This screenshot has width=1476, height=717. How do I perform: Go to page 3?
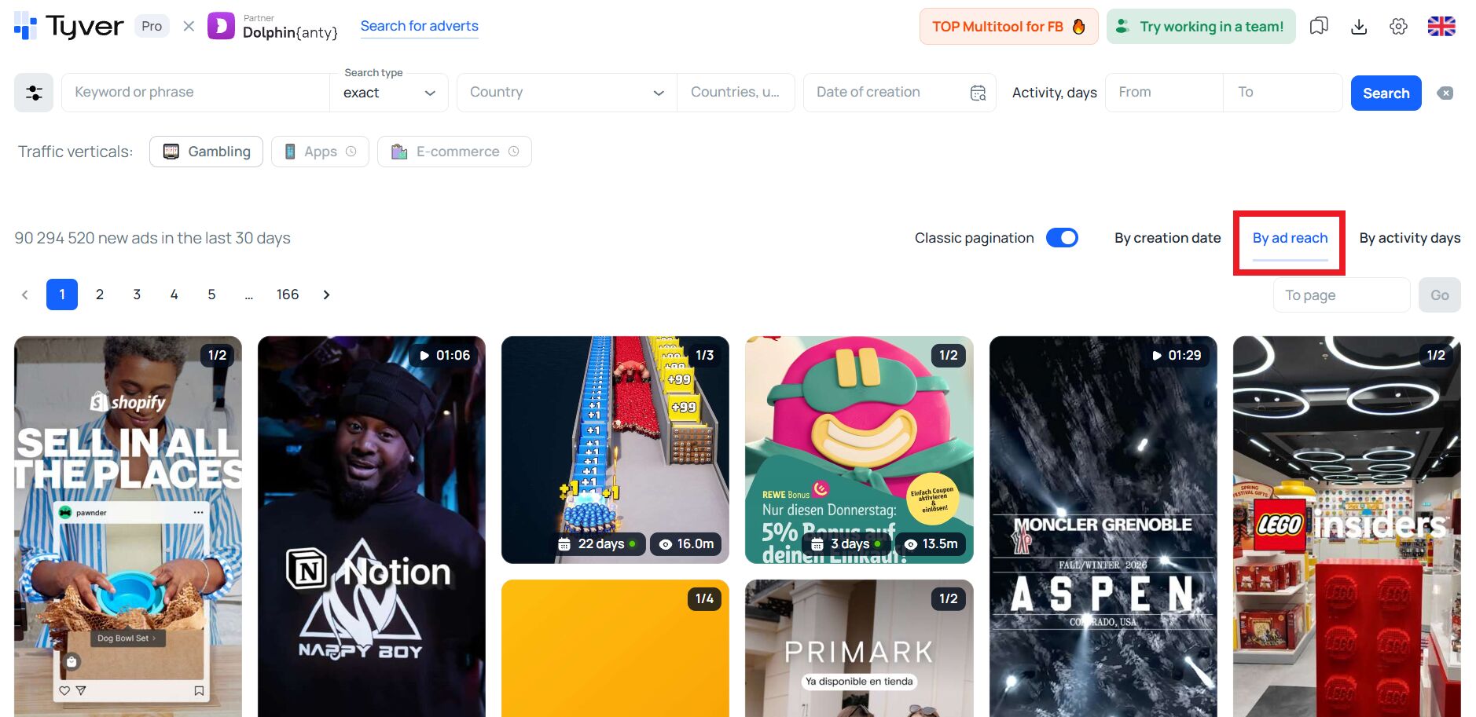137,294
